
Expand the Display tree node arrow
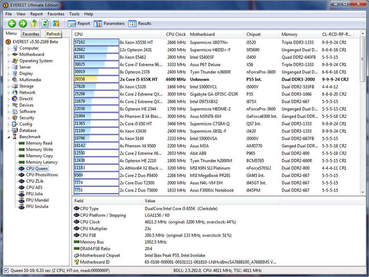(x=9, y=74)
